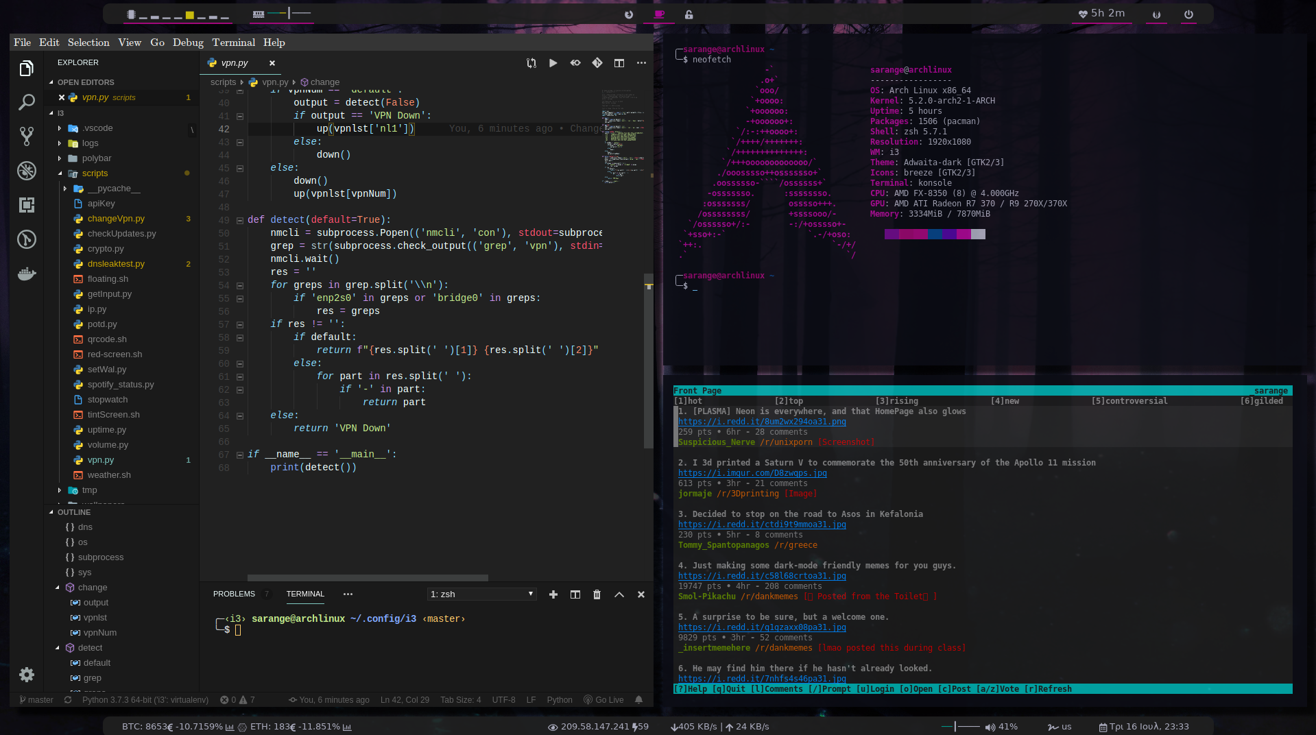This screenshot has height=735, width=1316.
Task: Split the editor right
Action: pos(619,63)
